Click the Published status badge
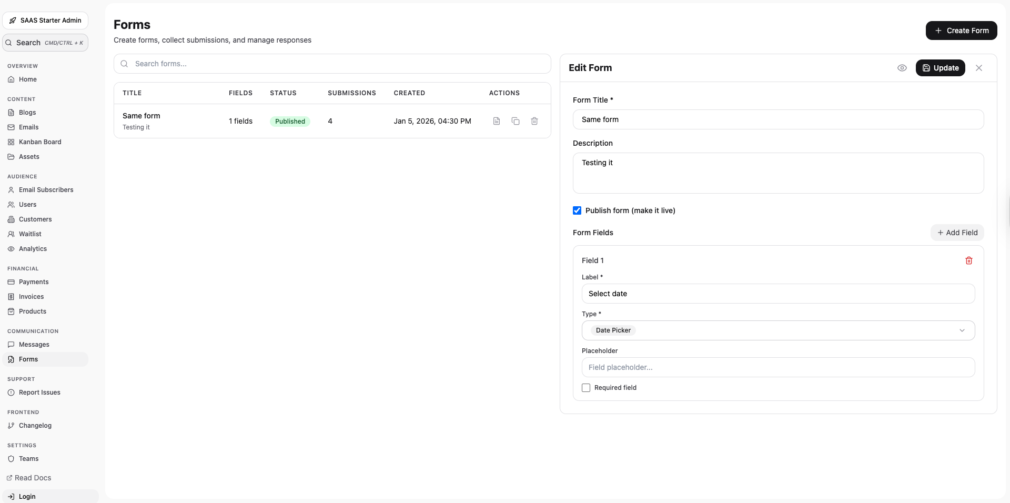This screenshot has width=1010, height=503. click(290, 121)
